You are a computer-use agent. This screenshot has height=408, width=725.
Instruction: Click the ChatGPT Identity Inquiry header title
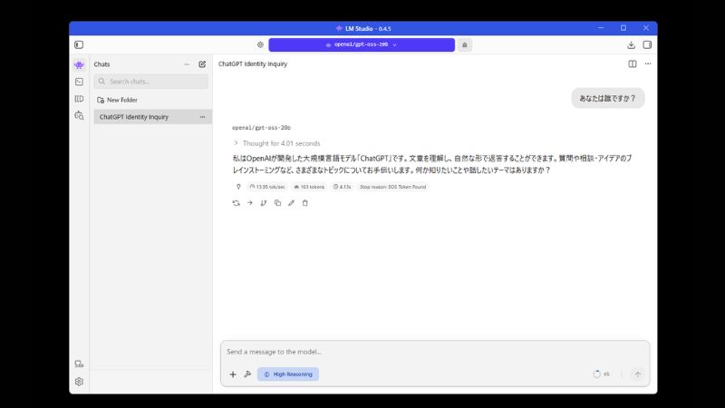click(x=253, y=63)
